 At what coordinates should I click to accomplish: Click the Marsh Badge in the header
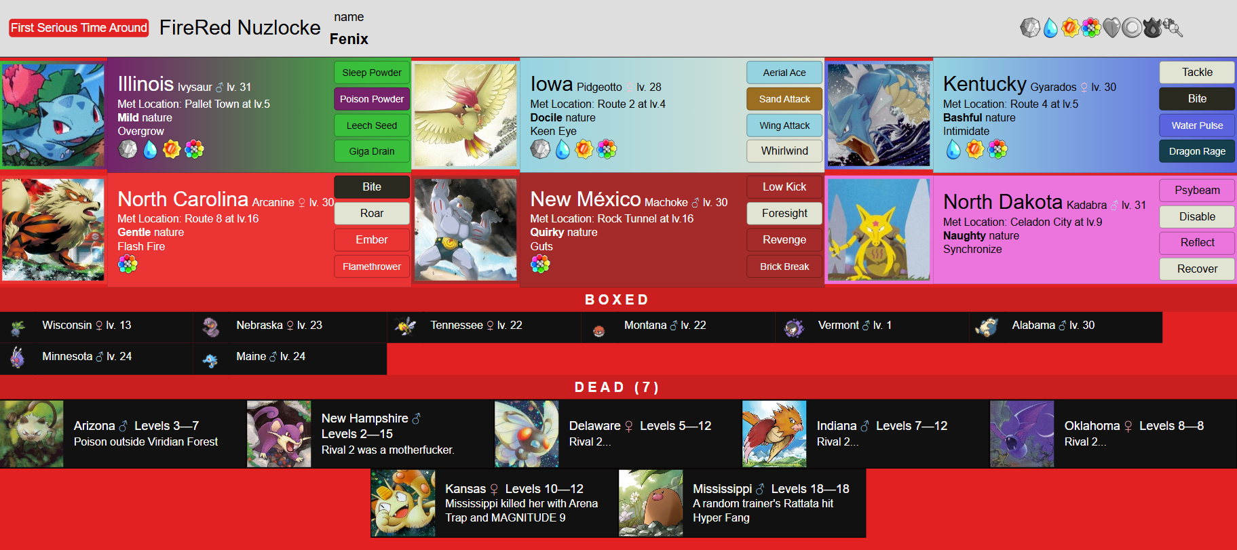[x=1132, y=28]
